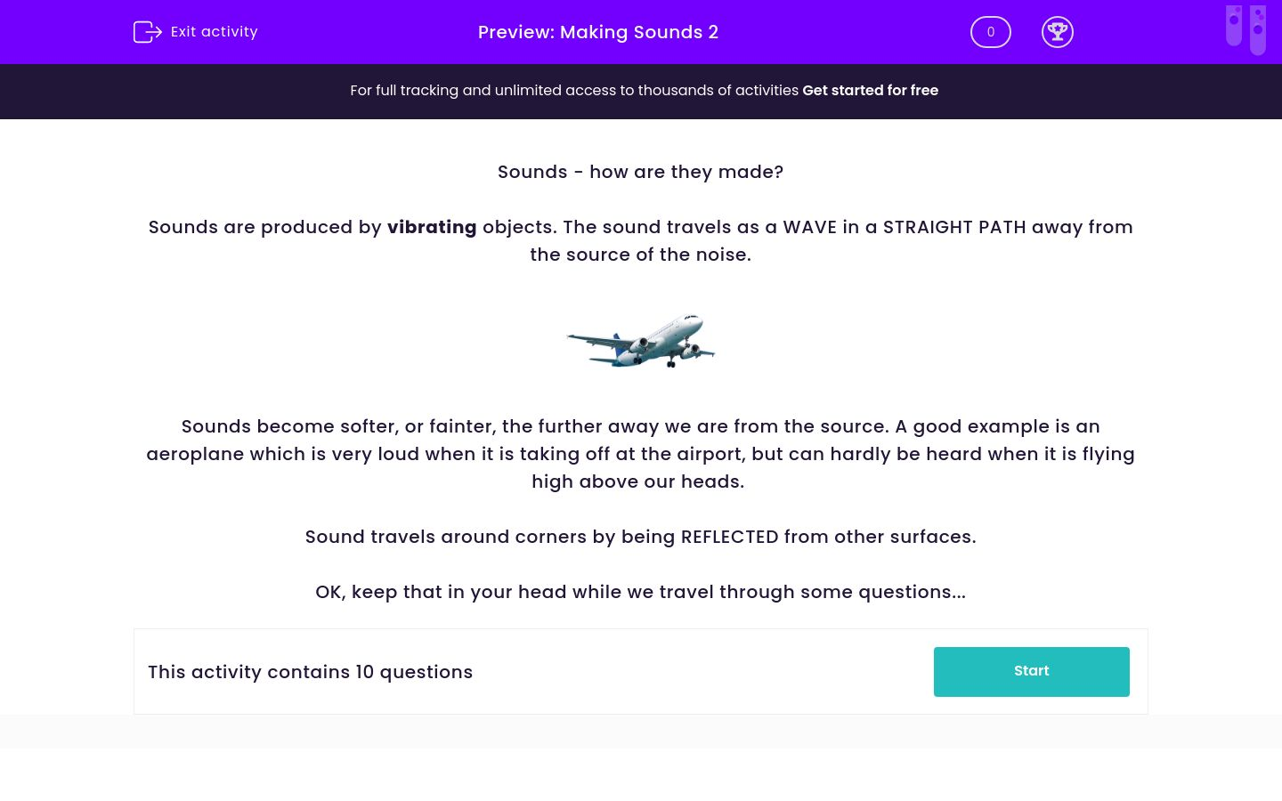Click the Exit activity link
This screenshot has height=801, width=1282.
pos(214,32)
